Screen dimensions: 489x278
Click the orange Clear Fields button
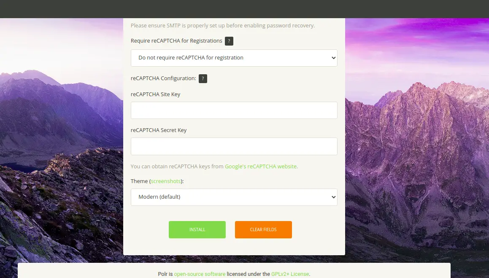263,229
